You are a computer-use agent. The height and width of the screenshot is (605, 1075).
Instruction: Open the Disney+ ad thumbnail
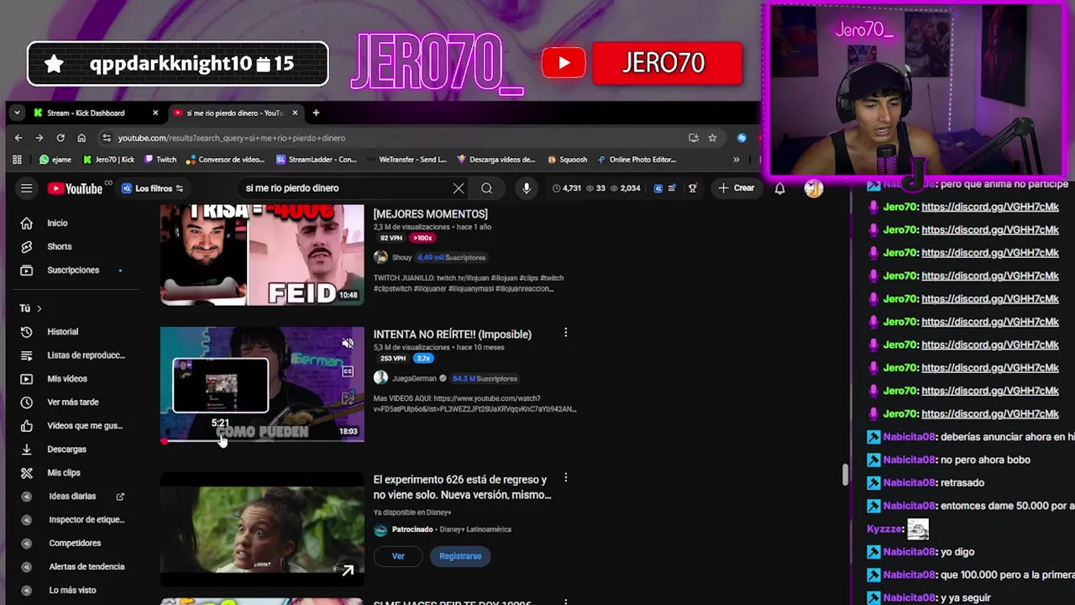[262, 529]
